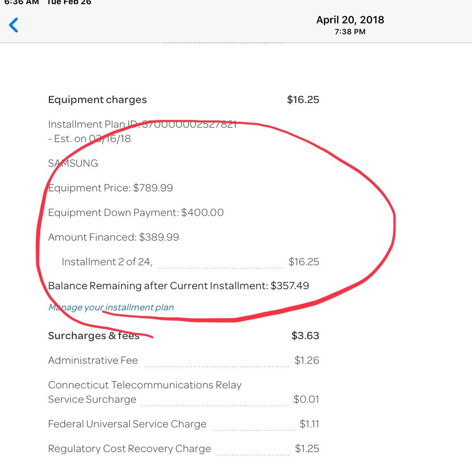Screen dimensions: 472x465
Task: Tap the 7:38 PM timestamp
Action: [350, 32]
